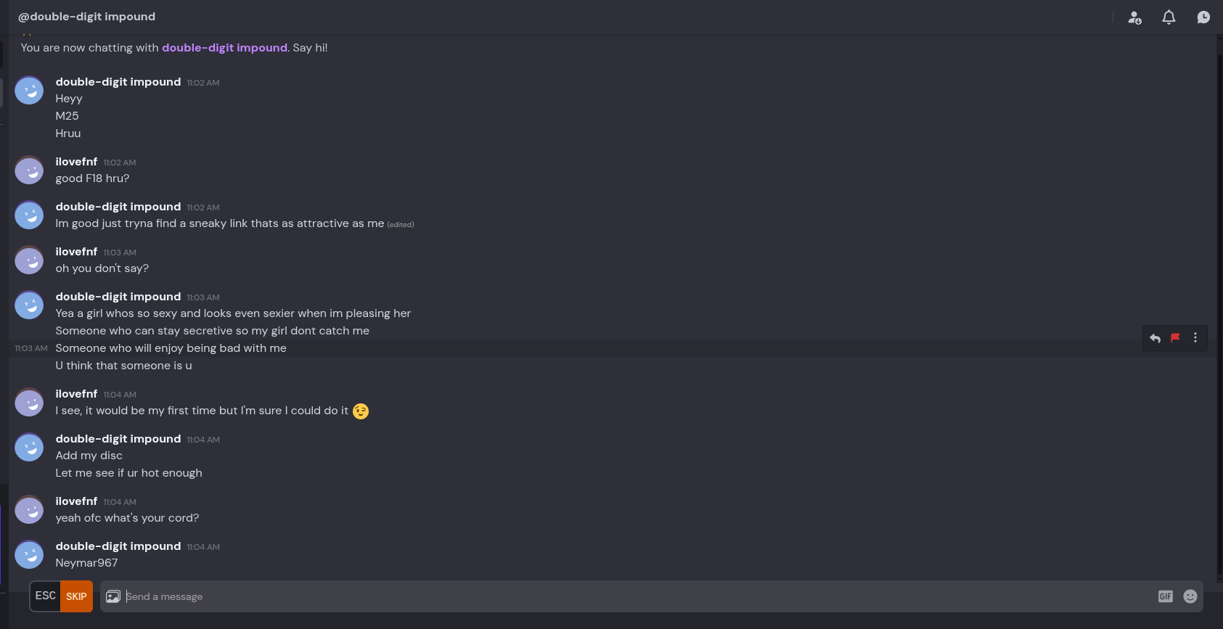Click double-digit impound avatar beside Heyy message
This screenshot has width=1223, height=629.
pos(30,91)
